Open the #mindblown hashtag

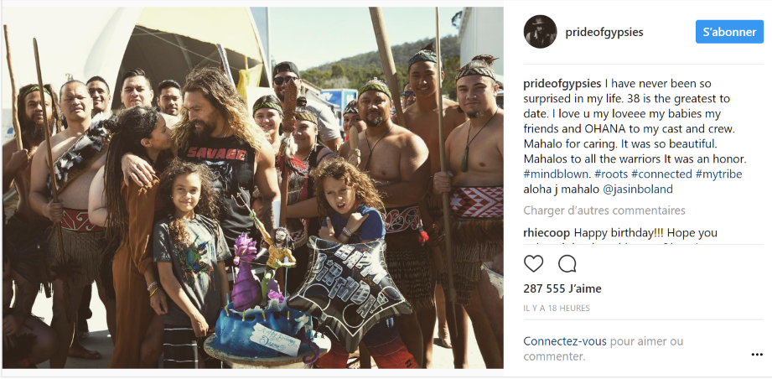pyautogui.click(x=554, y=174)
